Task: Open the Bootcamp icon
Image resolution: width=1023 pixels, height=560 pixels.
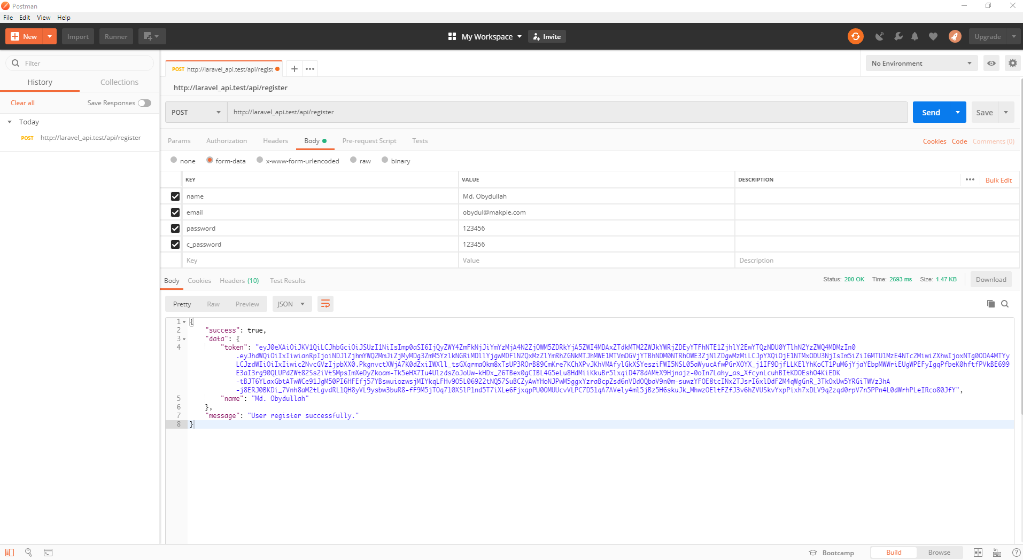Action: coord(813,553)
